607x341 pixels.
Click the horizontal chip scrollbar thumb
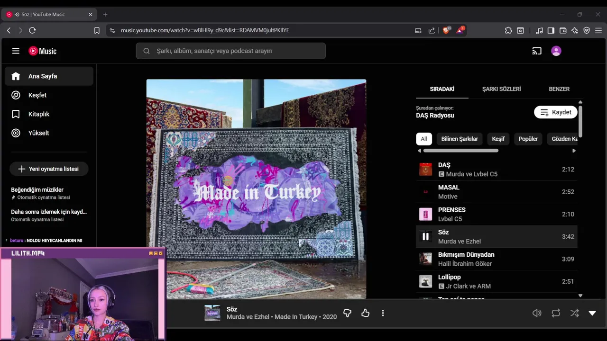click(460, 151)
